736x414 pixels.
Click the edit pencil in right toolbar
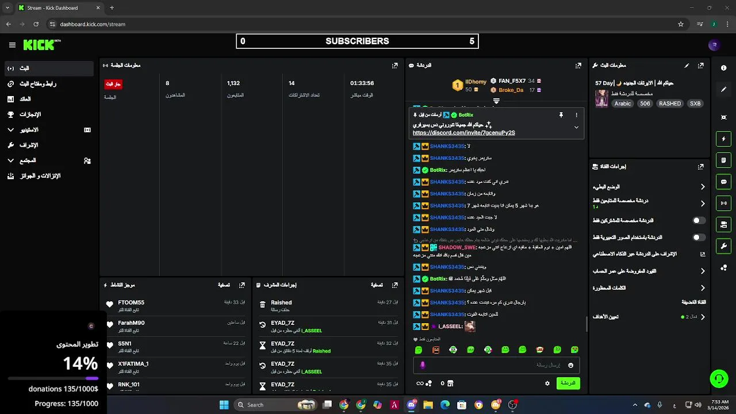coord(724,90)
